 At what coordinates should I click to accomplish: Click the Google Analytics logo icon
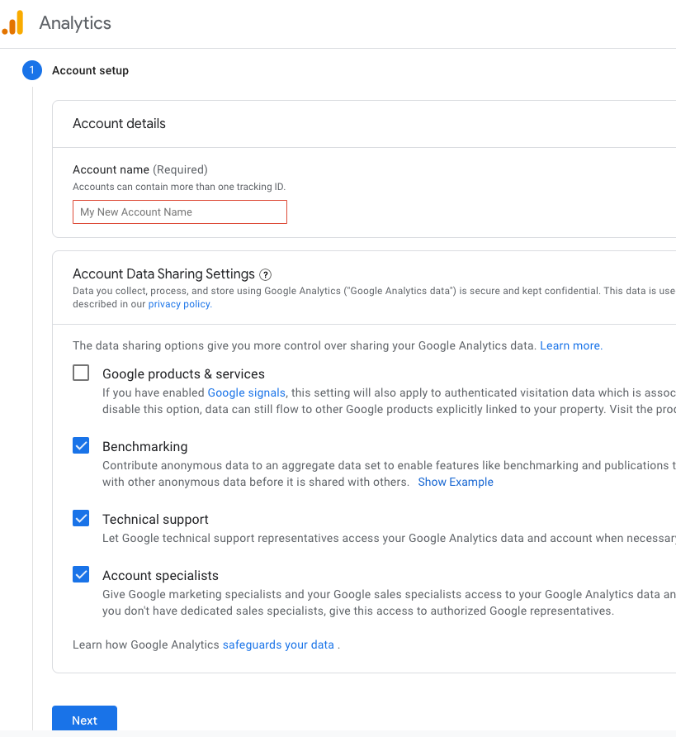(x=12, y=22)
